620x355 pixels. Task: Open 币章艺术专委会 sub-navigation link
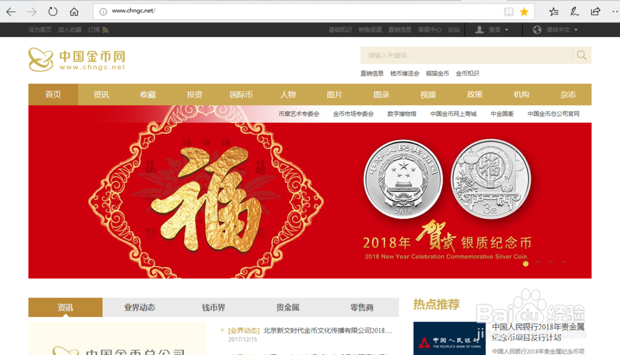[299, 114]
